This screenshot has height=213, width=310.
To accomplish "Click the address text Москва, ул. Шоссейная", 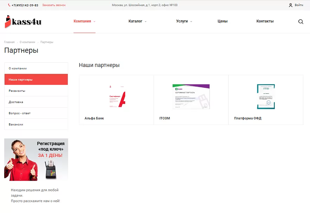I will (145, 5).
